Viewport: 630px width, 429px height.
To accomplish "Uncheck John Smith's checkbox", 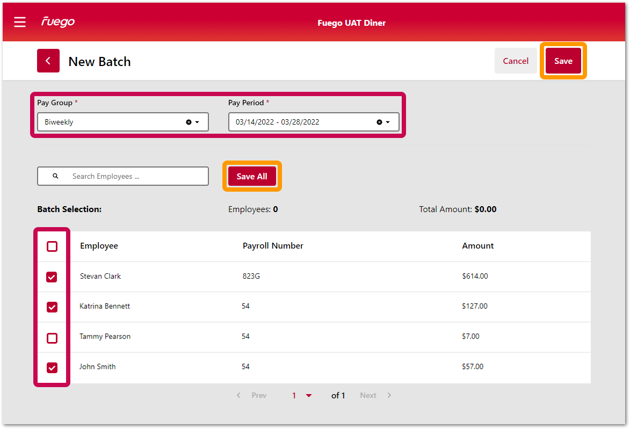I will (52, 368).
